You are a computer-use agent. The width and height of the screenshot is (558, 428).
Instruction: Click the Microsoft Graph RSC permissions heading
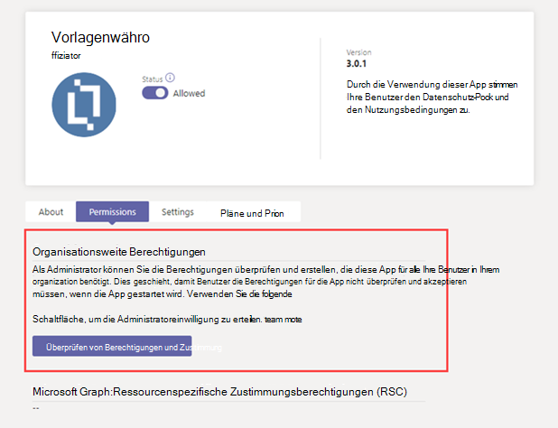click(219, 391)
